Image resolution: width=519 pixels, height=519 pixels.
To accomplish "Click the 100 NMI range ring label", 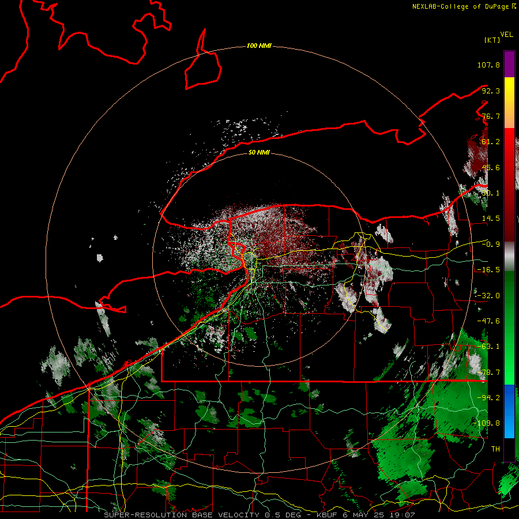I will point(259,46).
